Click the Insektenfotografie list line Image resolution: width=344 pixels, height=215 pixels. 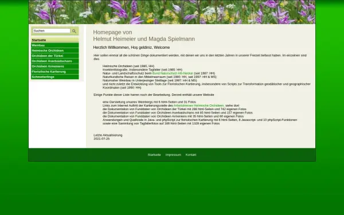point(142,70)
